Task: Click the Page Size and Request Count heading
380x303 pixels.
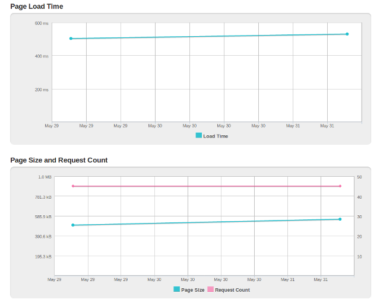Action: point(59,160)
